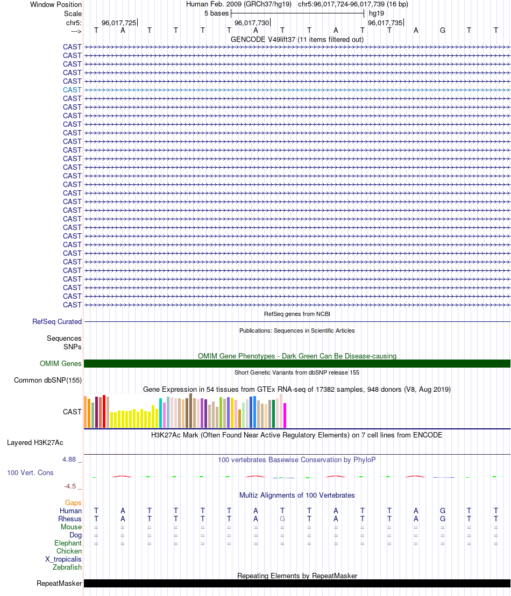511x596 pixels.
Task: Click the Rhesus alignment row label
Action: point(69,519)
